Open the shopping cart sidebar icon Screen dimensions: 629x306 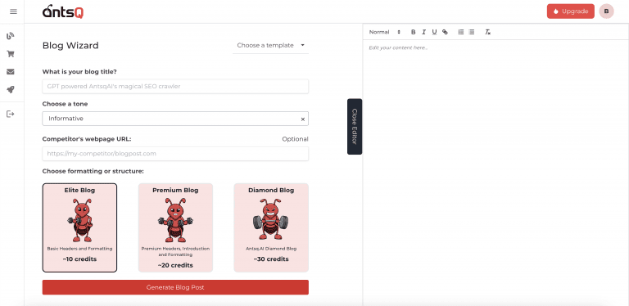click(x=11, y=54)
